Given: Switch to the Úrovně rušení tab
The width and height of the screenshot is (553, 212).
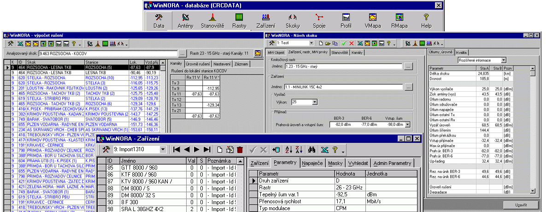Looking at the screenshot, I should (x=197, y=64).
